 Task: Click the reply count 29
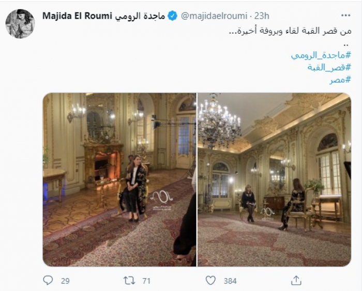pos(65,281)
